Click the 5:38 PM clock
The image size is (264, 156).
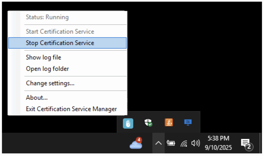tap(218, 138)
